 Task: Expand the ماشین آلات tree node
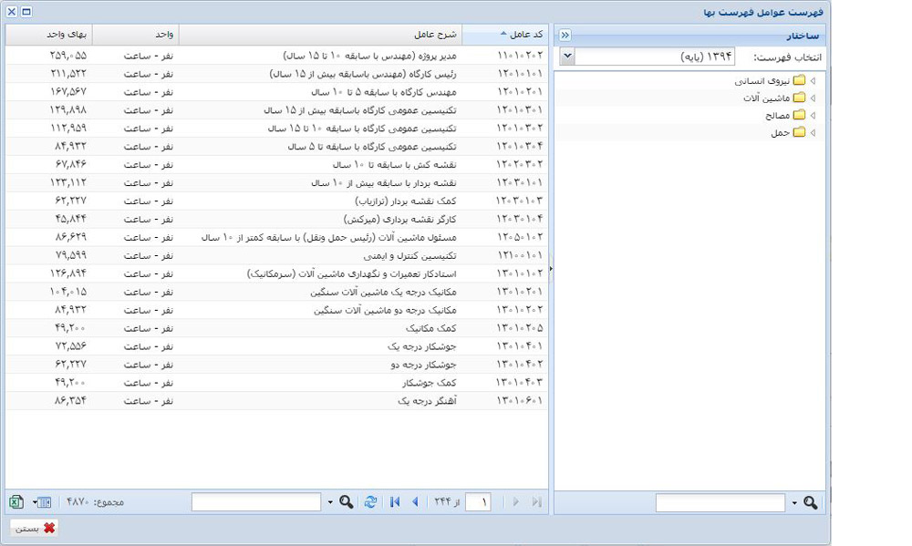tap(813, 98)
